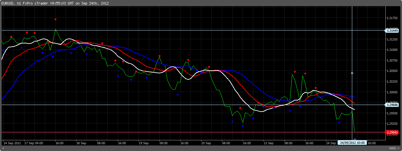
Task: Click the 1.30750 price axis value
Action: tap(393, 61)
